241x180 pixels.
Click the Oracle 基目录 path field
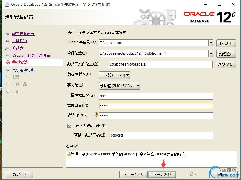(154, 43)
